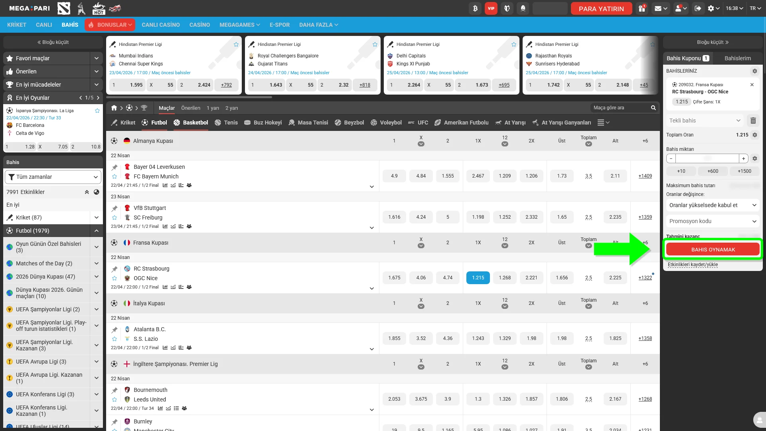Screen dimensions: 766x431
Task: Star the VfB Stuttgart match
Action: tap(115, 217)
